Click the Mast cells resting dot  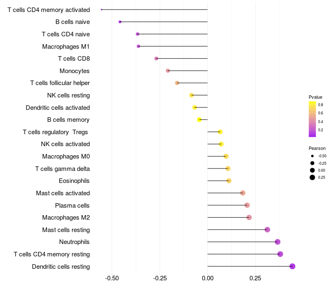coord(267,230)
